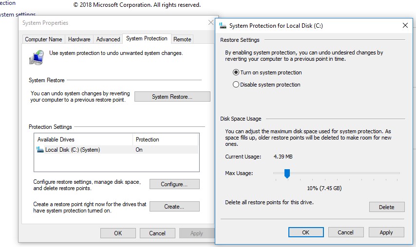
Task: Choose Disable system protection option
Action: pyautogui.click(x=236, y=85)
